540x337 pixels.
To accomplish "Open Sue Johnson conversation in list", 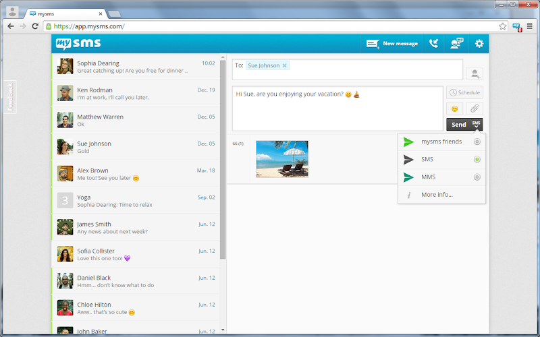I will click(136, 147).
